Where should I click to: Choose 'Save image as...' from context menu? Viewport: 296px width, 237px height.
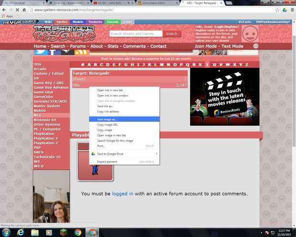(x=124, y=119)
